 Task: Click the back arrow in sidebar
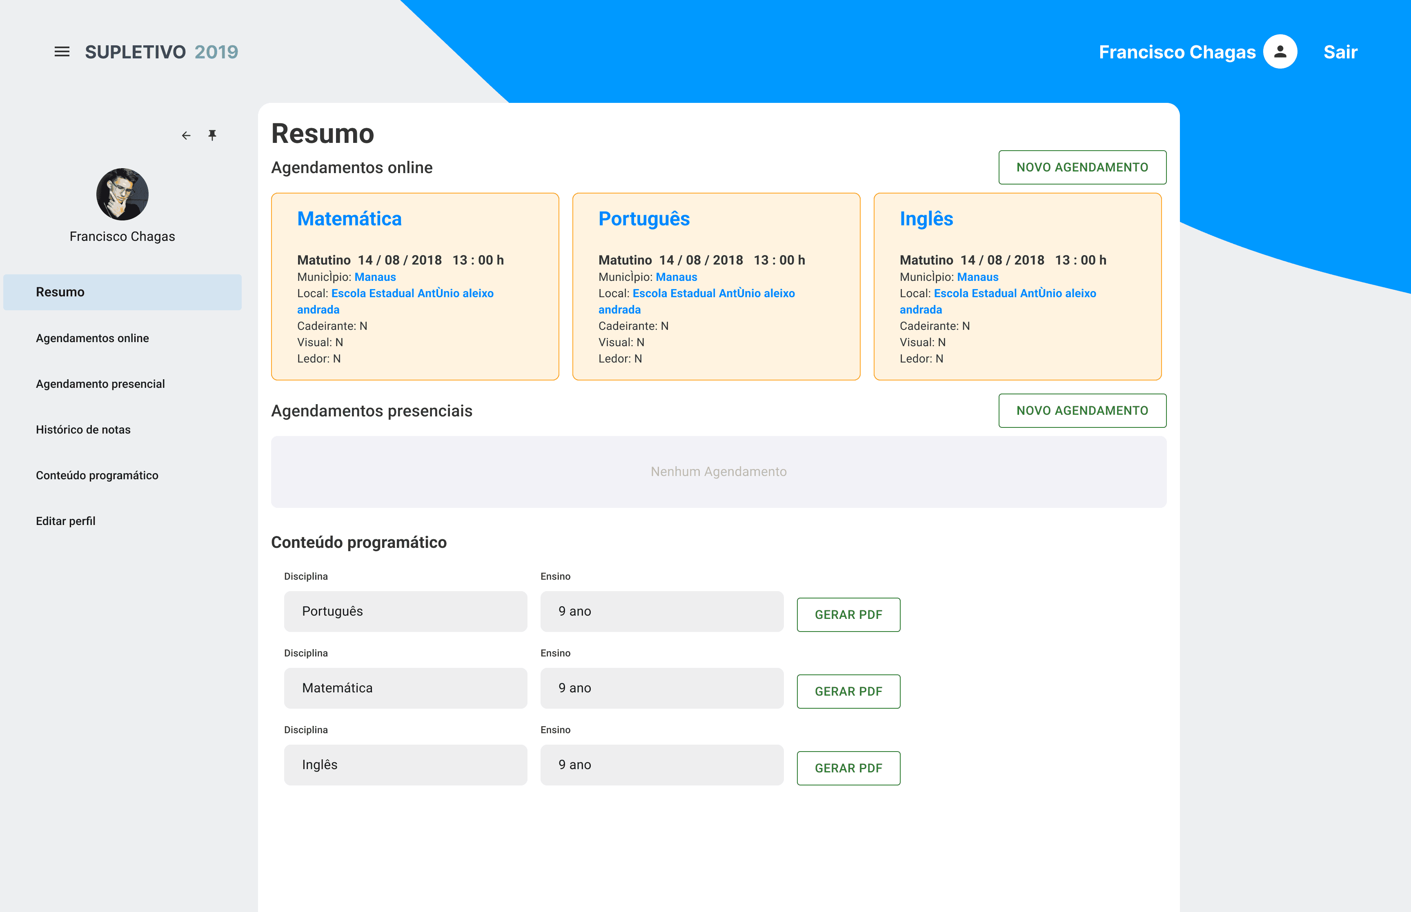[186, 136]
